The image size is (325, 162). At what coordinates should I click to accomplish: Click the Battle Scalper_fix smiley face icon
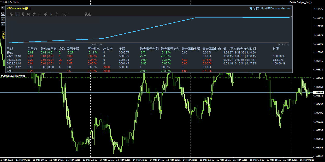310,2
